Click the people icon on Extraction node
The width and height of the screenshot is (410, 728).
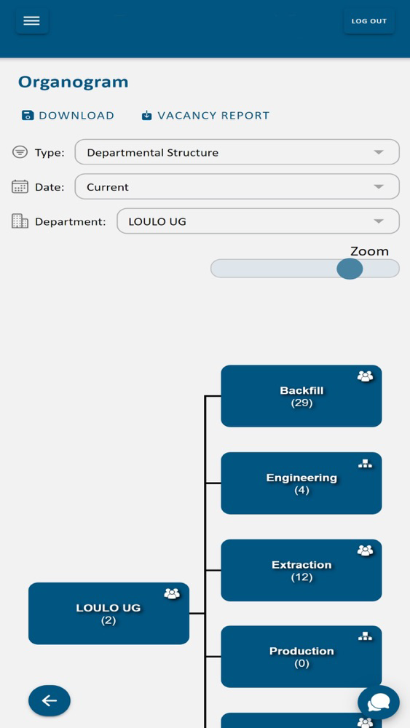tap(365, 550)
